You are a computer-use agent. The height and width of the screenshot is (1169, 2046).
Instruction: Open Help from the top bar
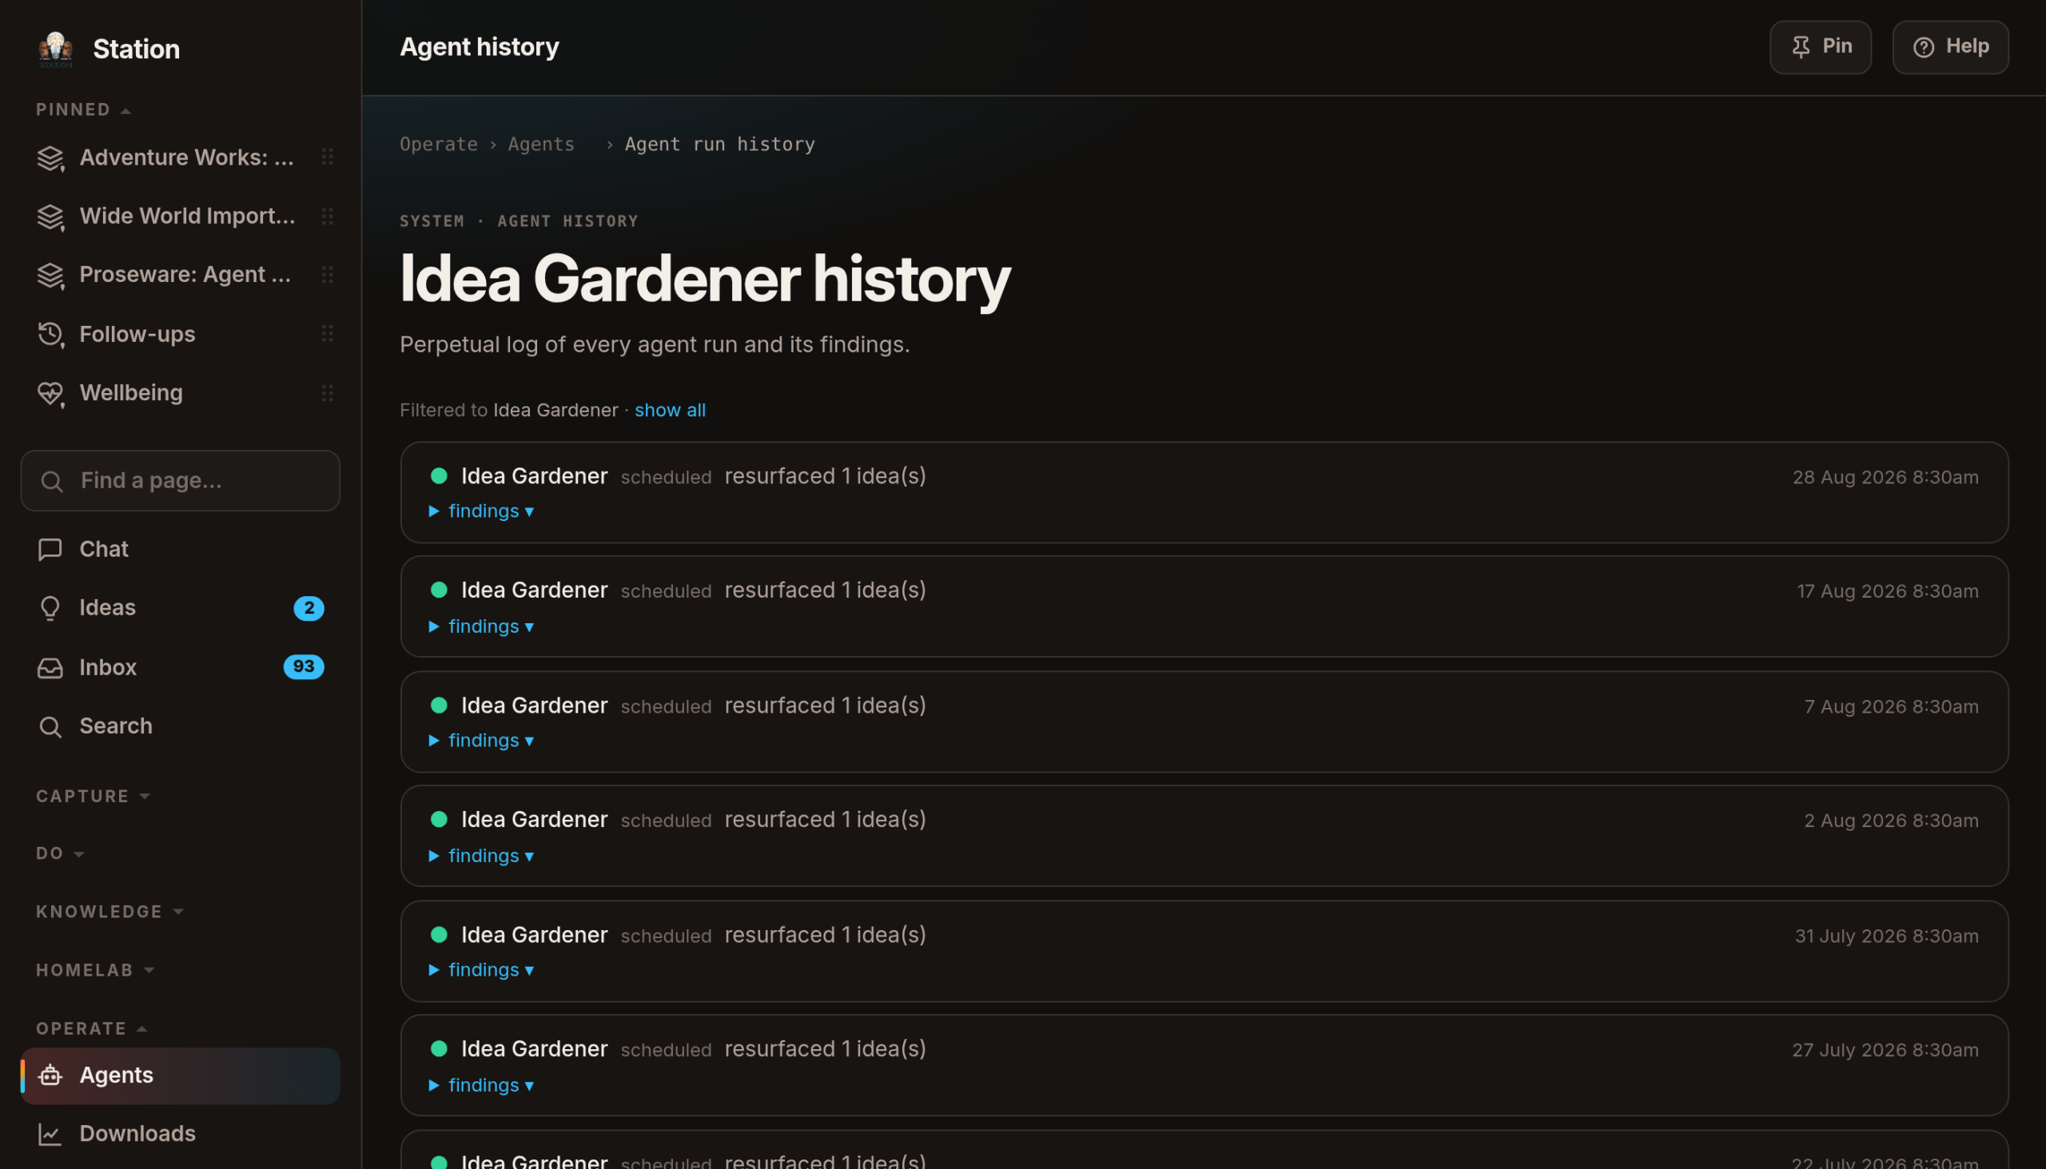pyautogui.click(x=1950, y=47)
